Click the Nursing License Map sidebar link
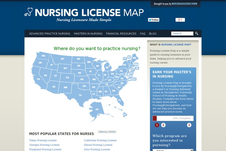This screenshot has height=151, width=226. tap(176, 45)
